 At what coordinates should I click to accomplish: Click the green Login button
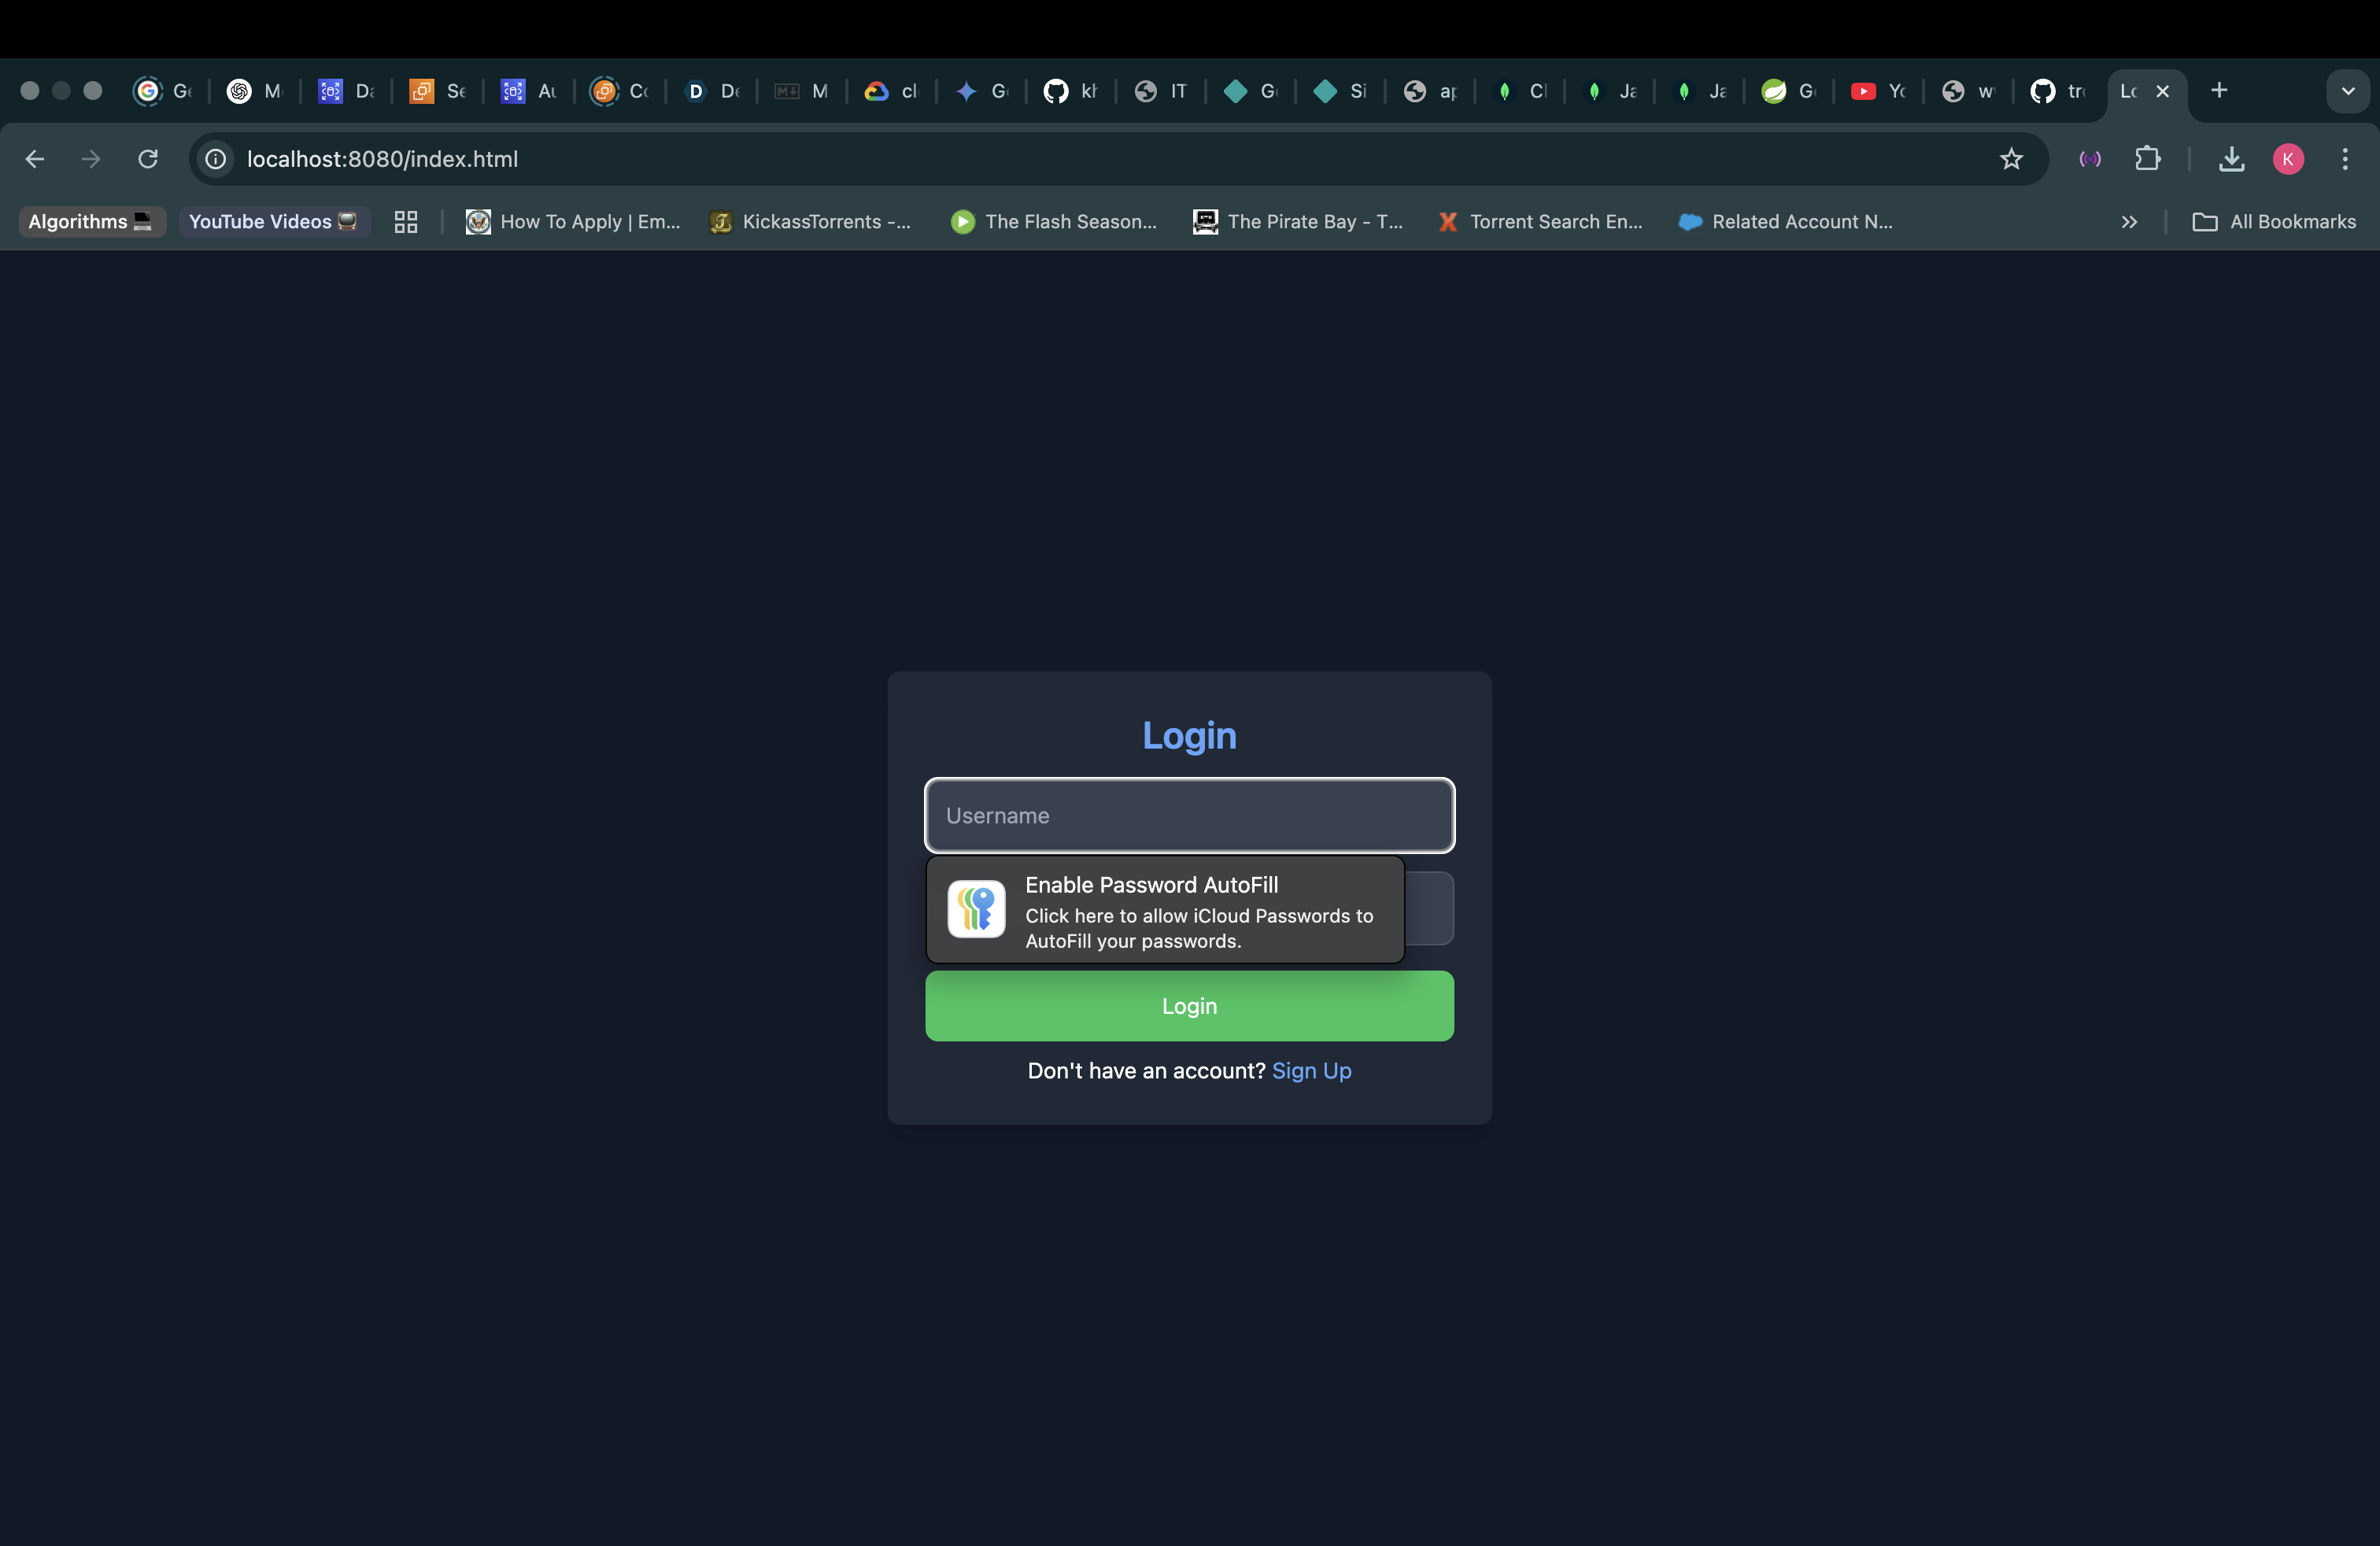(x=1189, y=1006)
